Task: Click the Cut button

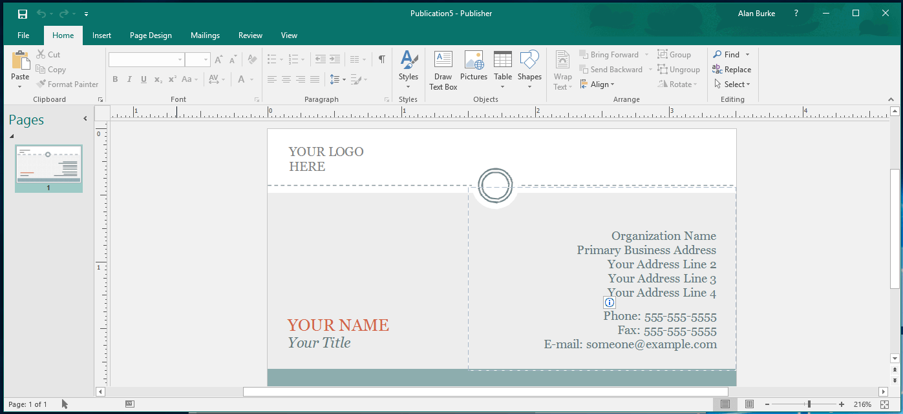Action: pyautogui.click(x=48, y=54)
